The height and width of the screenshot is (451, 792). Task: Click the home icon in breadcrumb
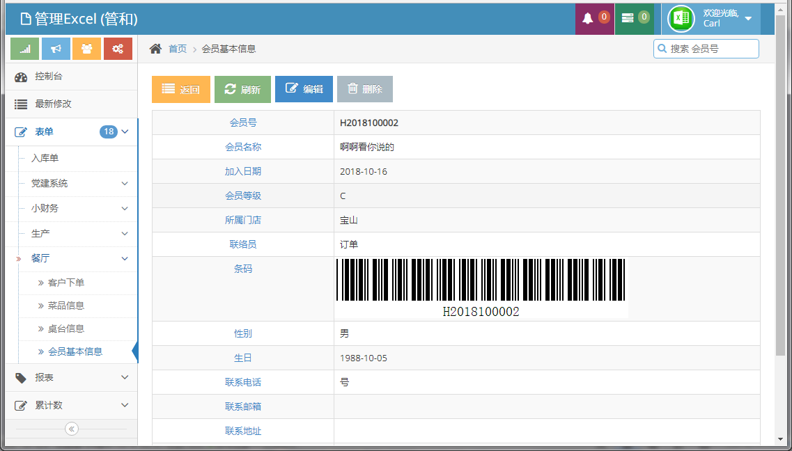coord(155,49)
